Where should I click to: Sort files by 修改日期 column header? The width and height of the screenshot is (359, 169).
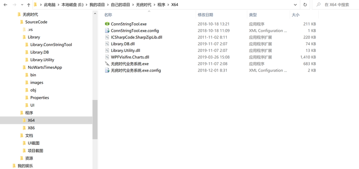point(206,15)
